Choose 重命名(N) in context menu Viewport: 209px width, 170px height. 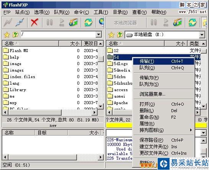[163, 117]
